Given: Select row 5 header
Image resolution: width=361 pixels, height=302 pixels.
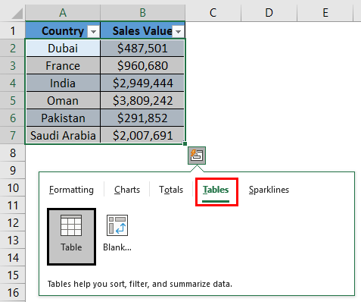Looking at the screenshot, I should pyautogui.click(x=13, y=101).
